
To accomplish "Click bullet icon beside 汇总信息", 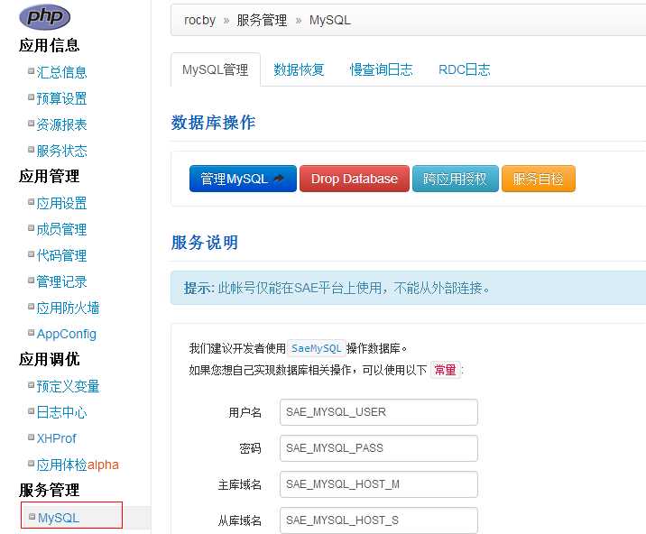I will [31, 71].
